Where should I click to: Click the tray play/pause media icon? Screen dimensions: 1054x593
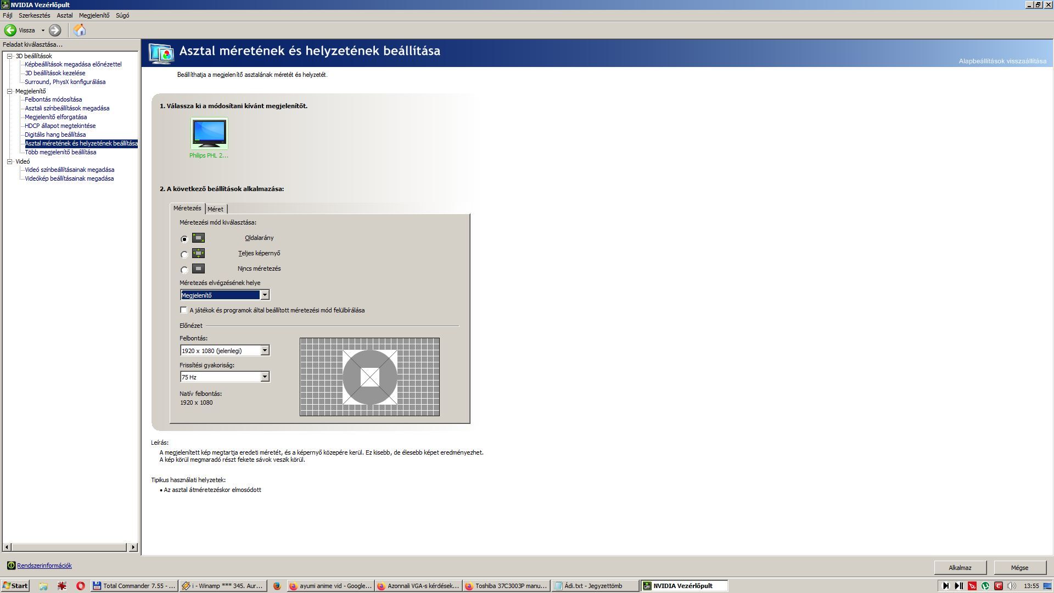coord(959,586)
